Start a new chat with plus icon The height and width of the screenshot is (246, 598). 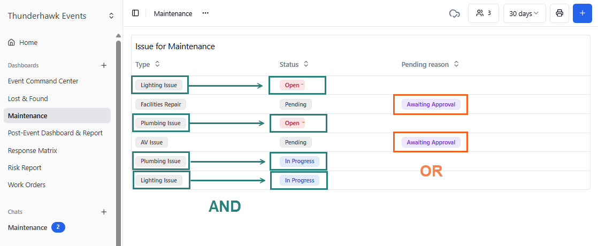pyautogui.click(x=104, y=212)
